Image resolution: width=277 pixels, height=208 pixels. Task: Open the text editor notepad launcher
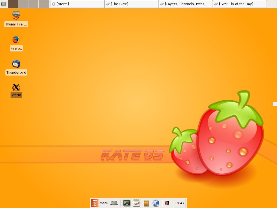137,203
